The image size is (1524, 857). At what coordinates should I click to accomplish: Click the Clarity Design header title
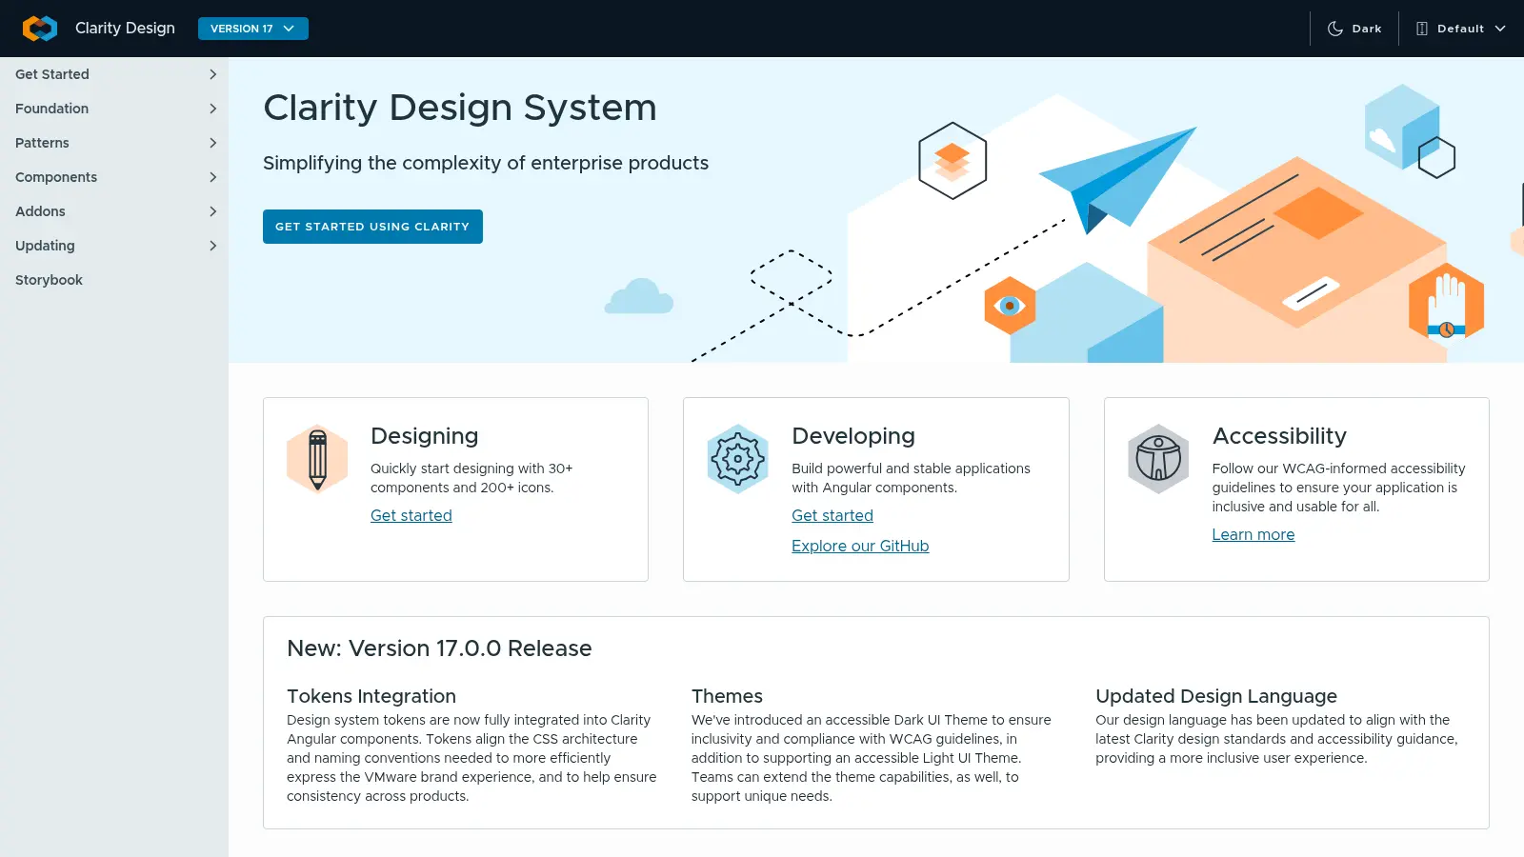(x=125, y=29)
